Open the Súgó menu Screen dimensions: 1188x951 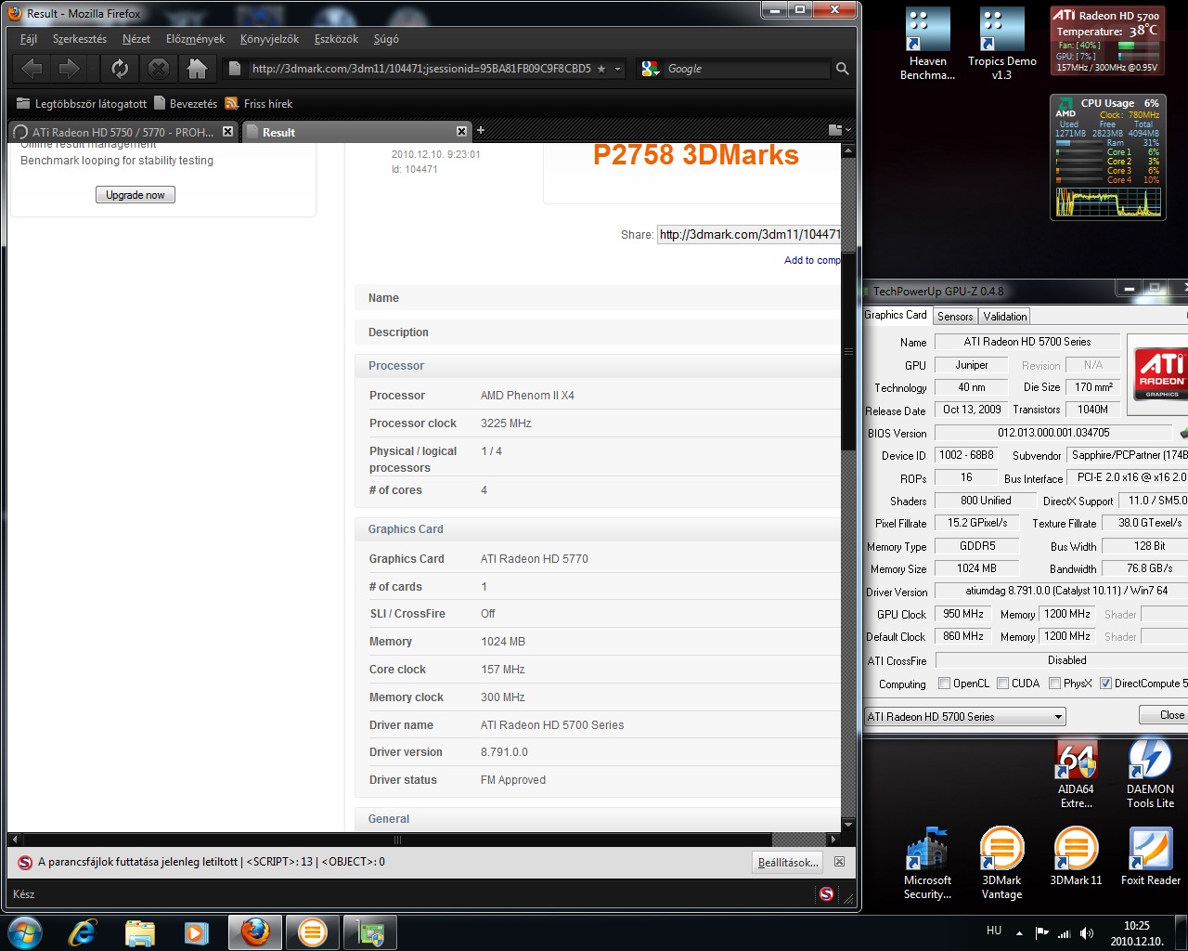[386, 39]
